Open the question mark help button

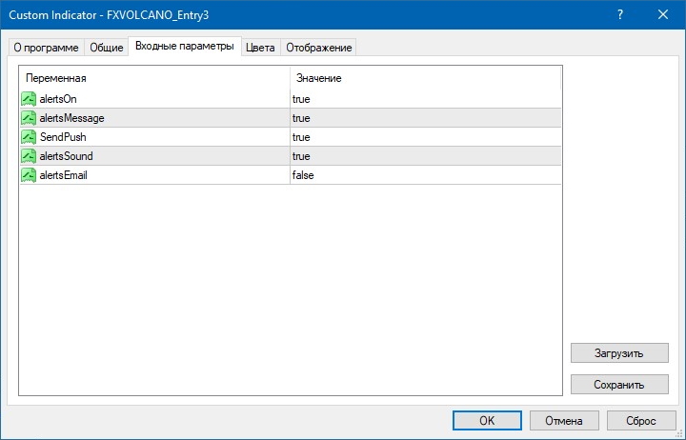[621, 14]
